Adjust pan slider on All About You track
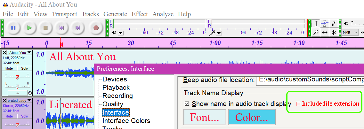The width and height of the screenshot is (364, 129). (x=17, y=87)
